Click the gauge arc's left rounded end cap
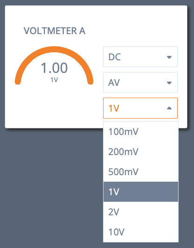Viewport: 194px width, 248px height. click(x=18, y=81)
